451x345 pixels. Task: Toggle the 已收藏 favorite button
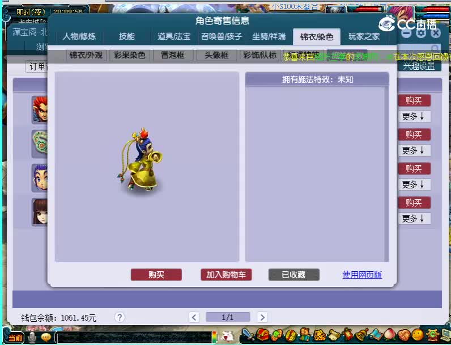point(293,275)
